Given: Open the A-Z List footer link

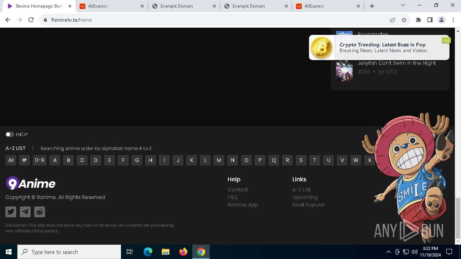Looking at the screenshot, I should point(301,190).
